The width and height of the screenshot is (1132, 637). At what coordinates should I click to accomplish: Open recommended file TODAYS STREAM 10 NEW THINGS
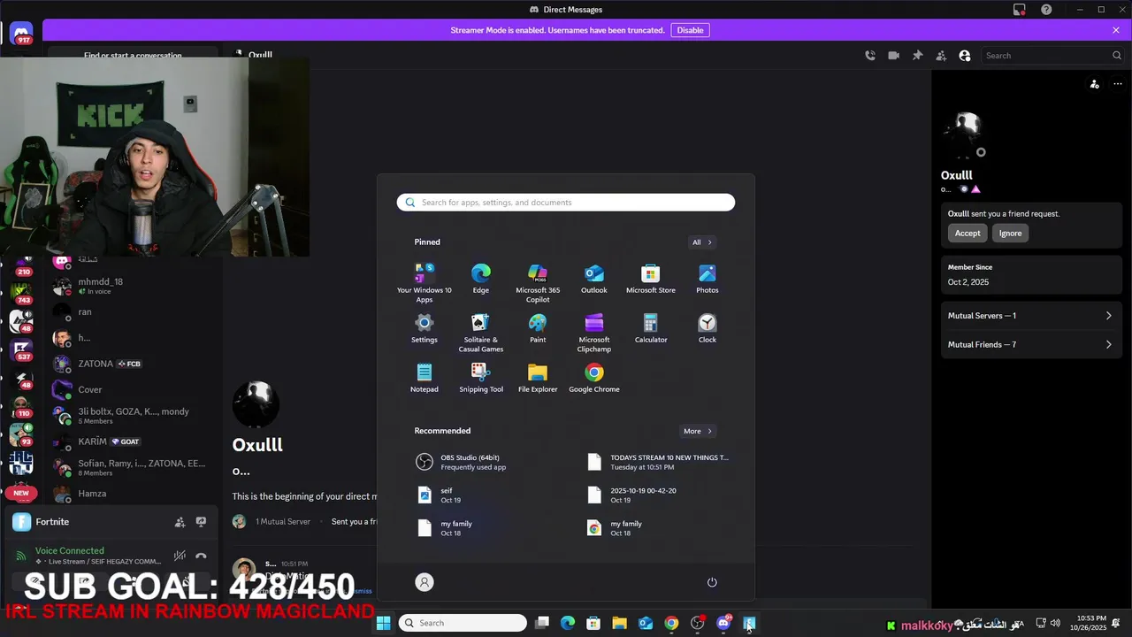click(659, 462)
